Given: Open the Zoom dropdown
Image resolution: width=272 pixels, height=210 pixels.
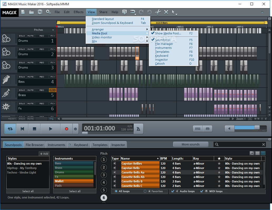Looking at the screenshot, I should click(241, 119).
